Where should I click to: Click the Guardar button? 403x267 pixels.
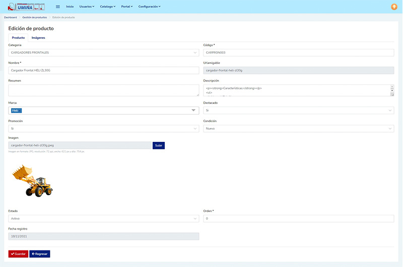click(18, 254)
